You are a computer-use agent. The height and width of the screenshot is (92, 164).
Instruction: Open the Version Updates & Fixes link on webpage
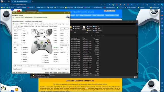click(112, 15)
